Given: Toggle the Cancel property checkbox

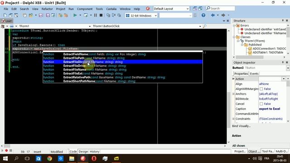Looking at the screenshot, I should pos(261,104).
